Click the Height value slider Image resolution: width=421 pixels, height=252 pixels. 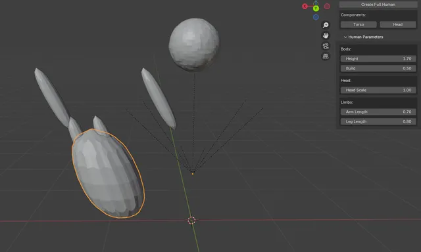click(x=378, y=58)
